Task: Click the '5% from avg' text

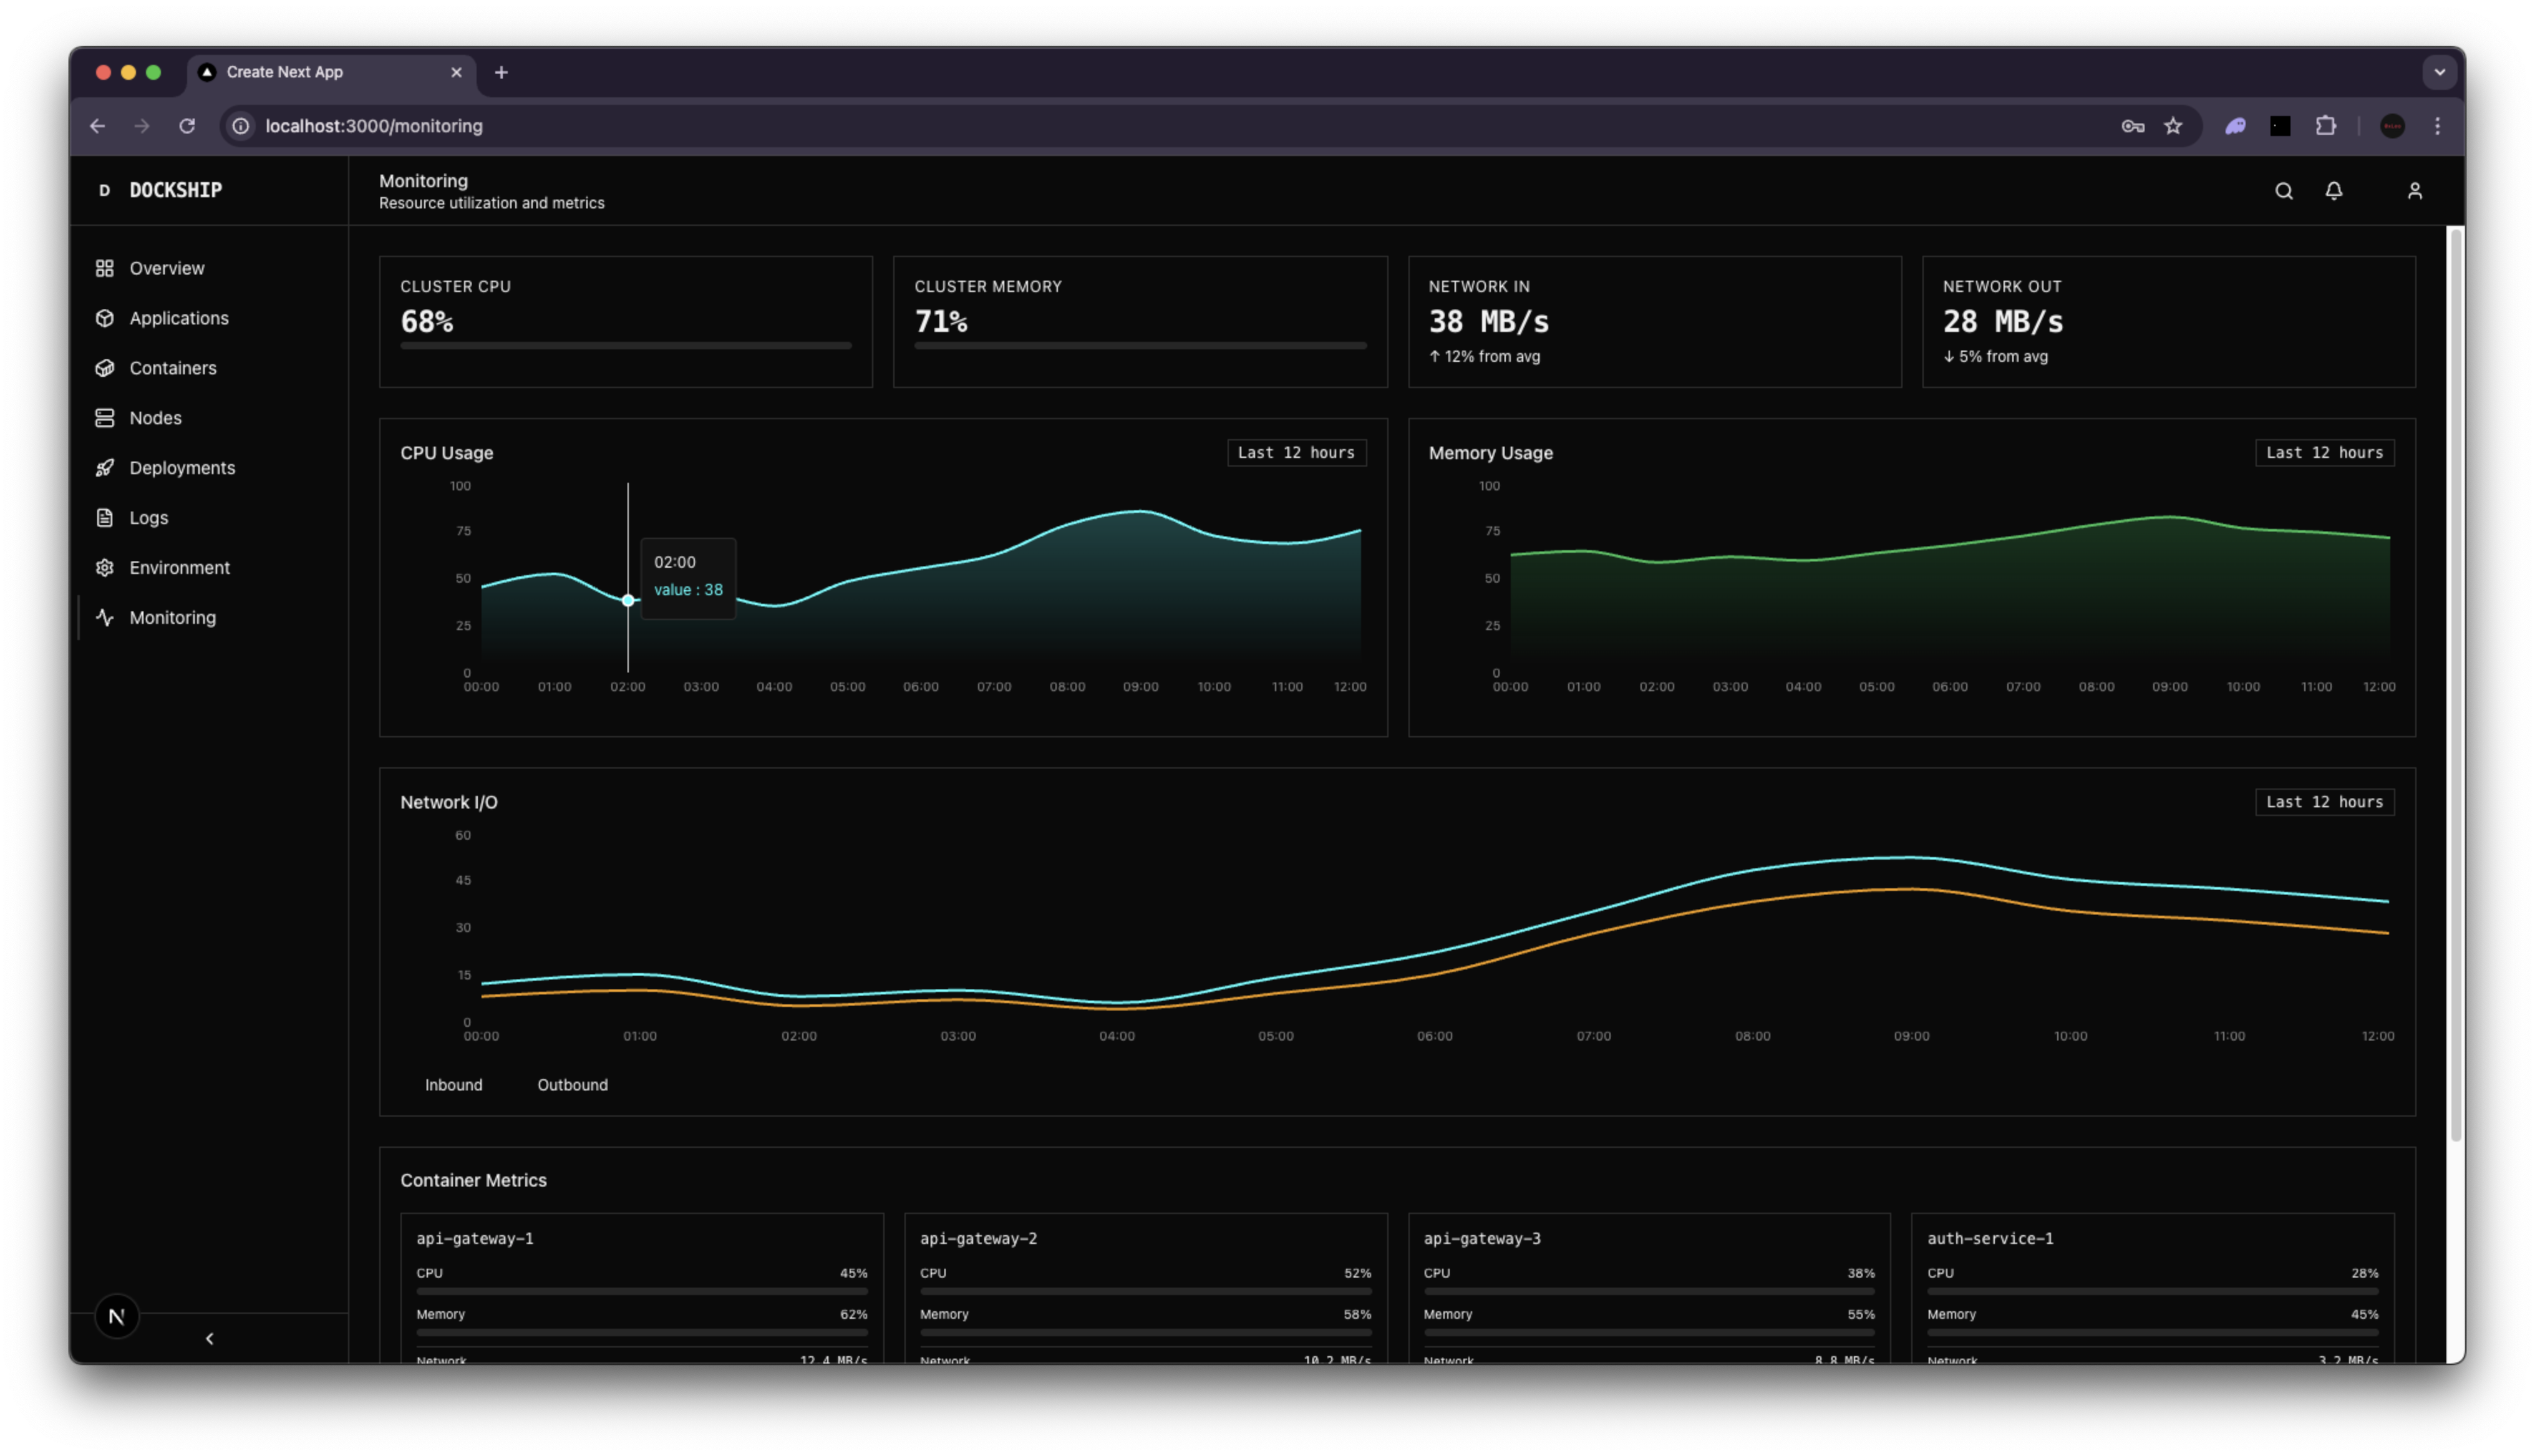Action: (2002, 357)
